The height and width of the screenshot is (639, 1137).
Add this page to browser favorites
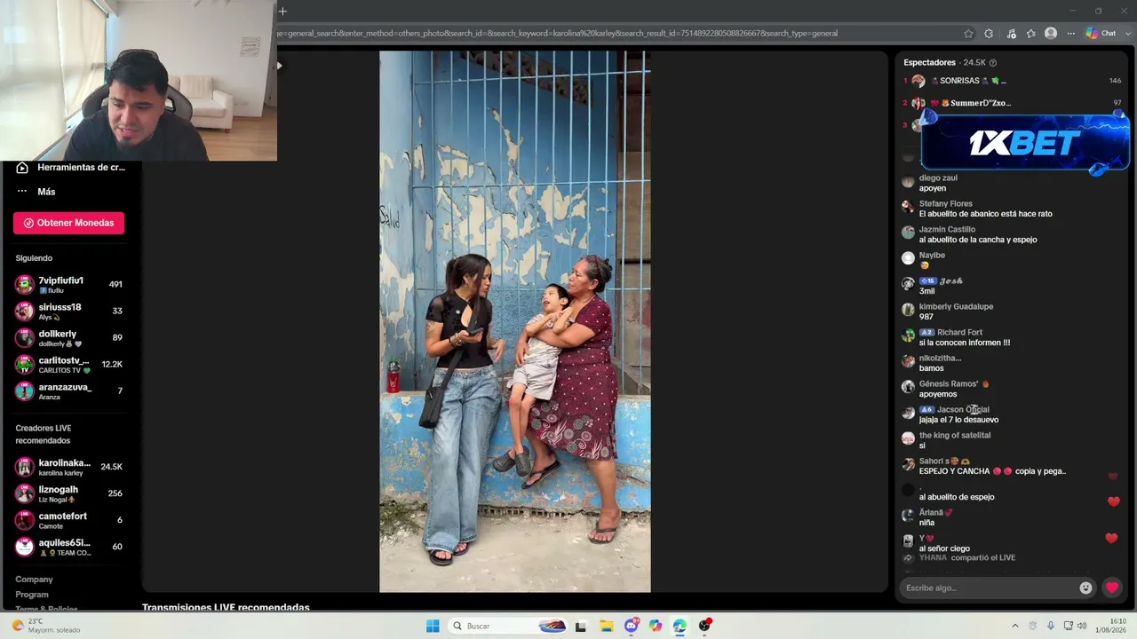(x=968, y=34)
